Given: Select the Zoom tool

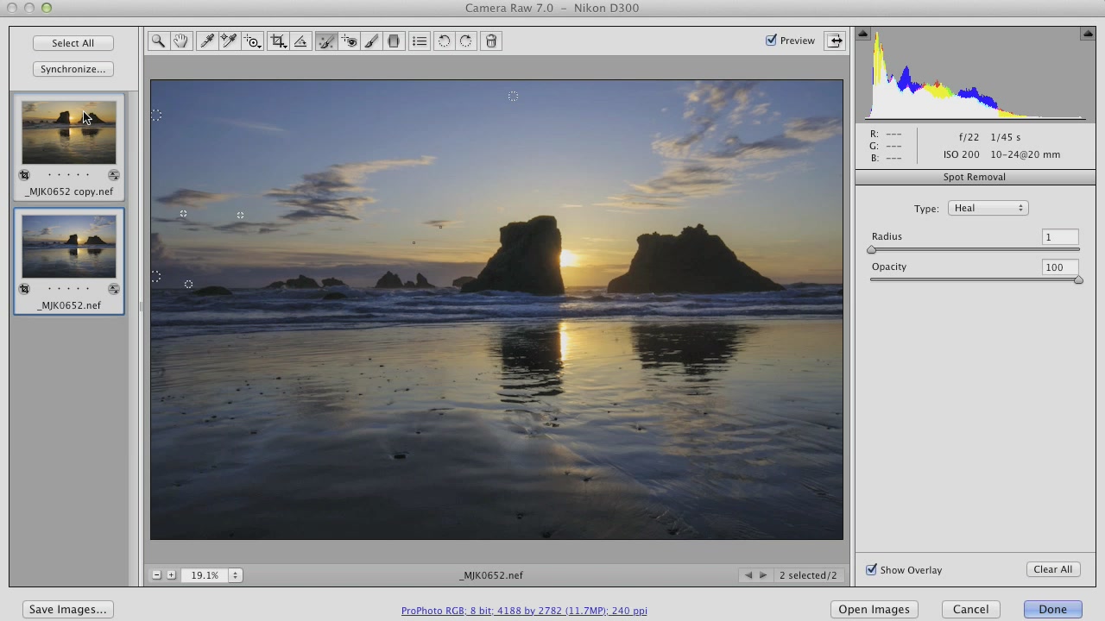Looking at the screenshot, I should (x=158, y=41).
